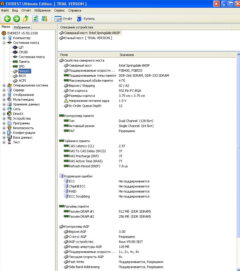Select the BIOS tree item

(22, 76)
